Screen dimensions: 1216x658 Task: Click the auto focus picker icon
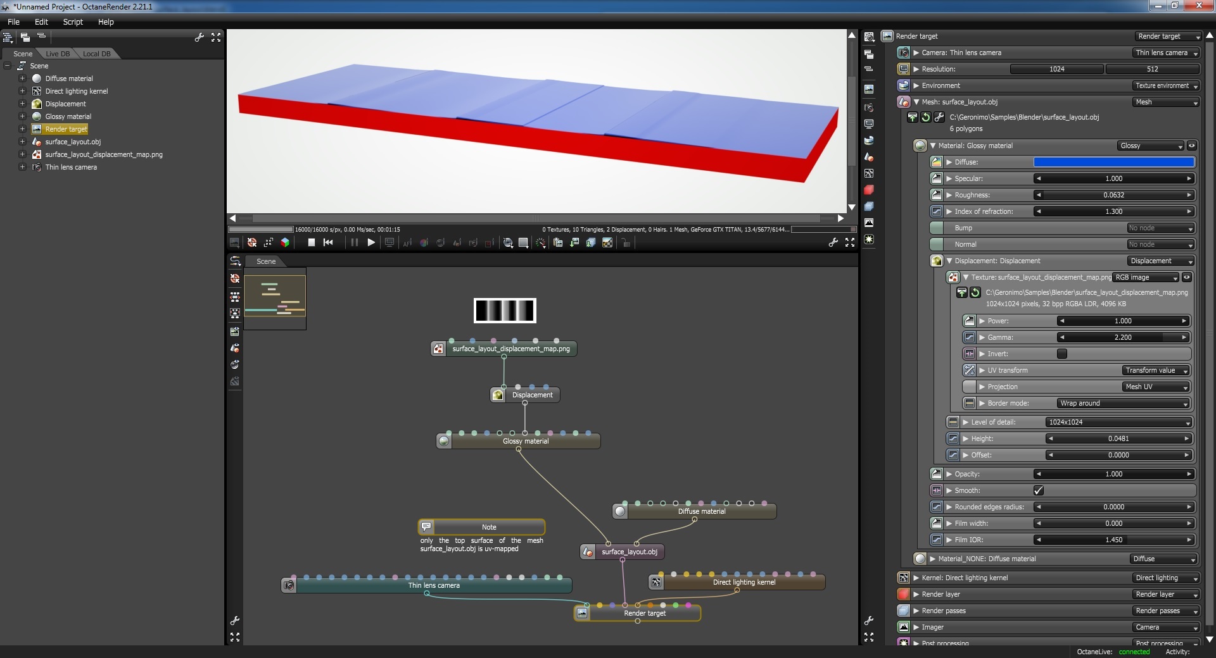point(407,242)
